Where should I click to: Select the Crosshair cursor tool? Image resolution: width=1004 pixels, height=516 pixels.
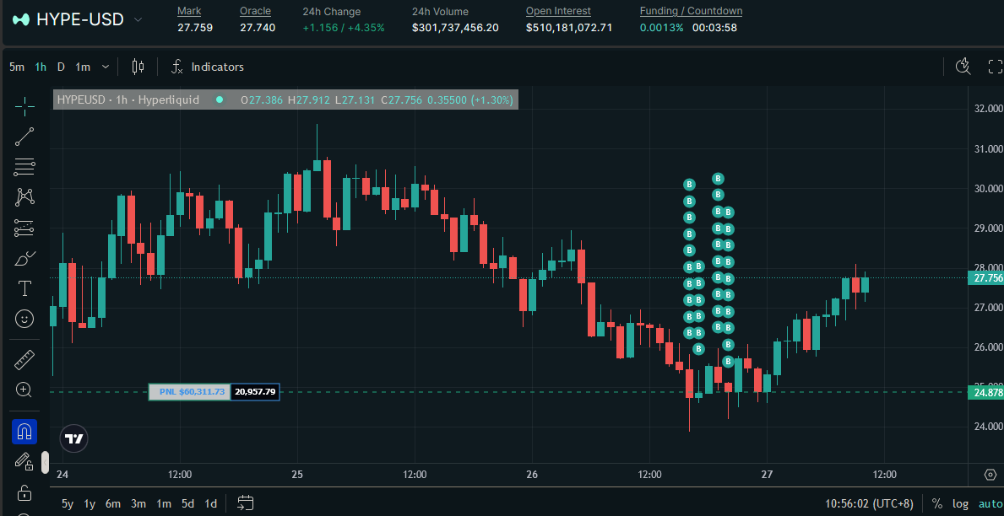pos(24,105)
